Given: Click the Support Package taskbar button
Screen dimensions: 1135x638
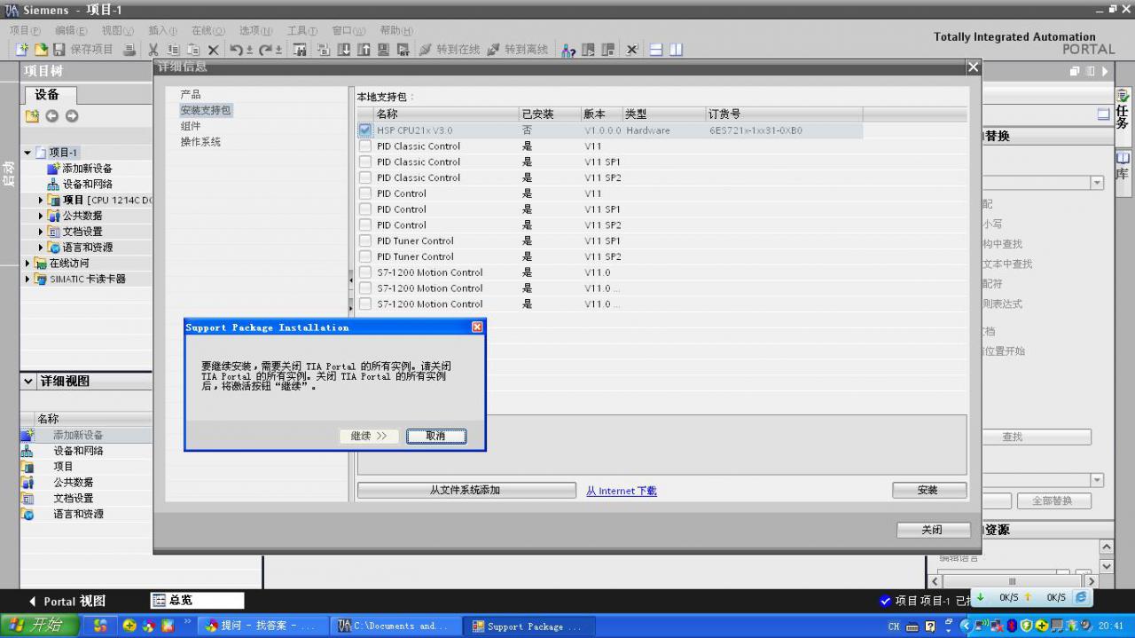Looking at the screenshot, I should coord(528,626).
